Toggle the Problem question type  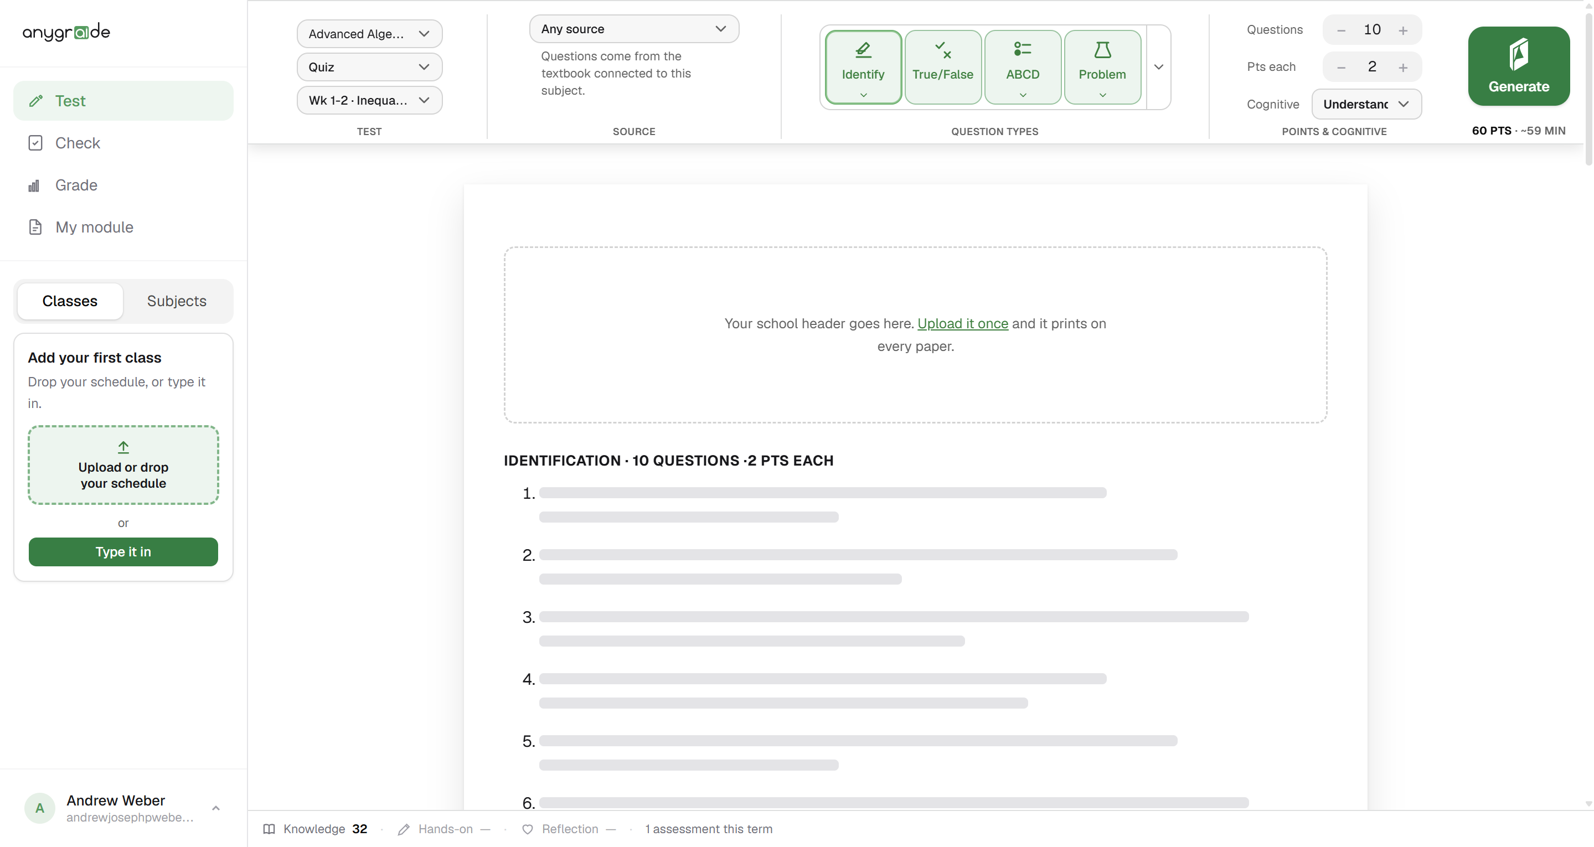click(1102, 67)
